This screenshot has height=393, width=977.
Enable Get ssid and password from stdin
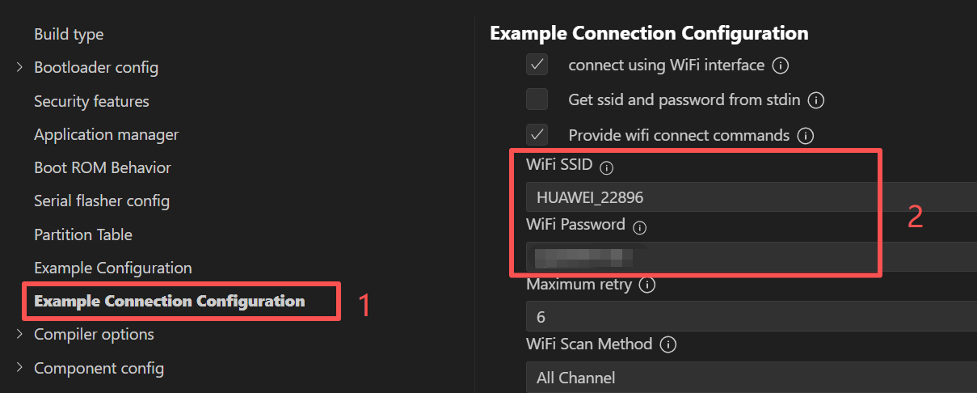tap(537, 99)
